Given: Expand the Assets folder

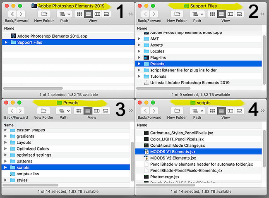Looking at the screenshot, I should (x=139, y=45).
